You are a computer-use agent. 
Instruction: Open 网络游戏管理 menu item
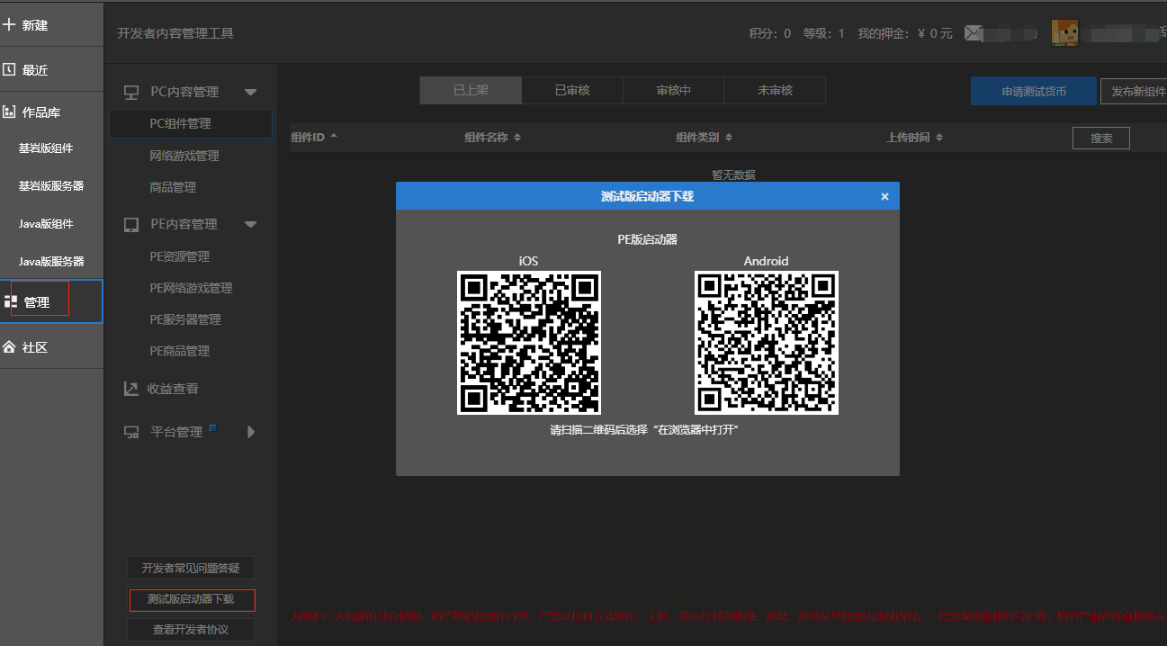pos(184,156)
